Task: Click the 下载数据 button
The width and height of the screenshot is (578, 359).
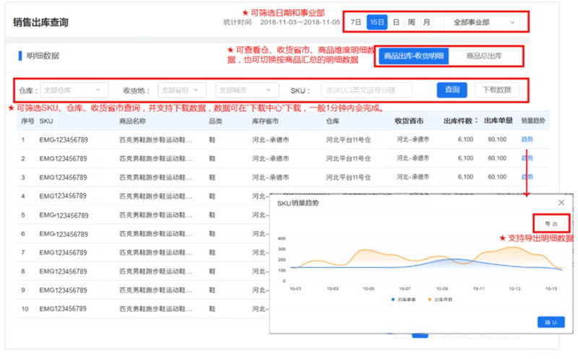Action: [497, 90]
